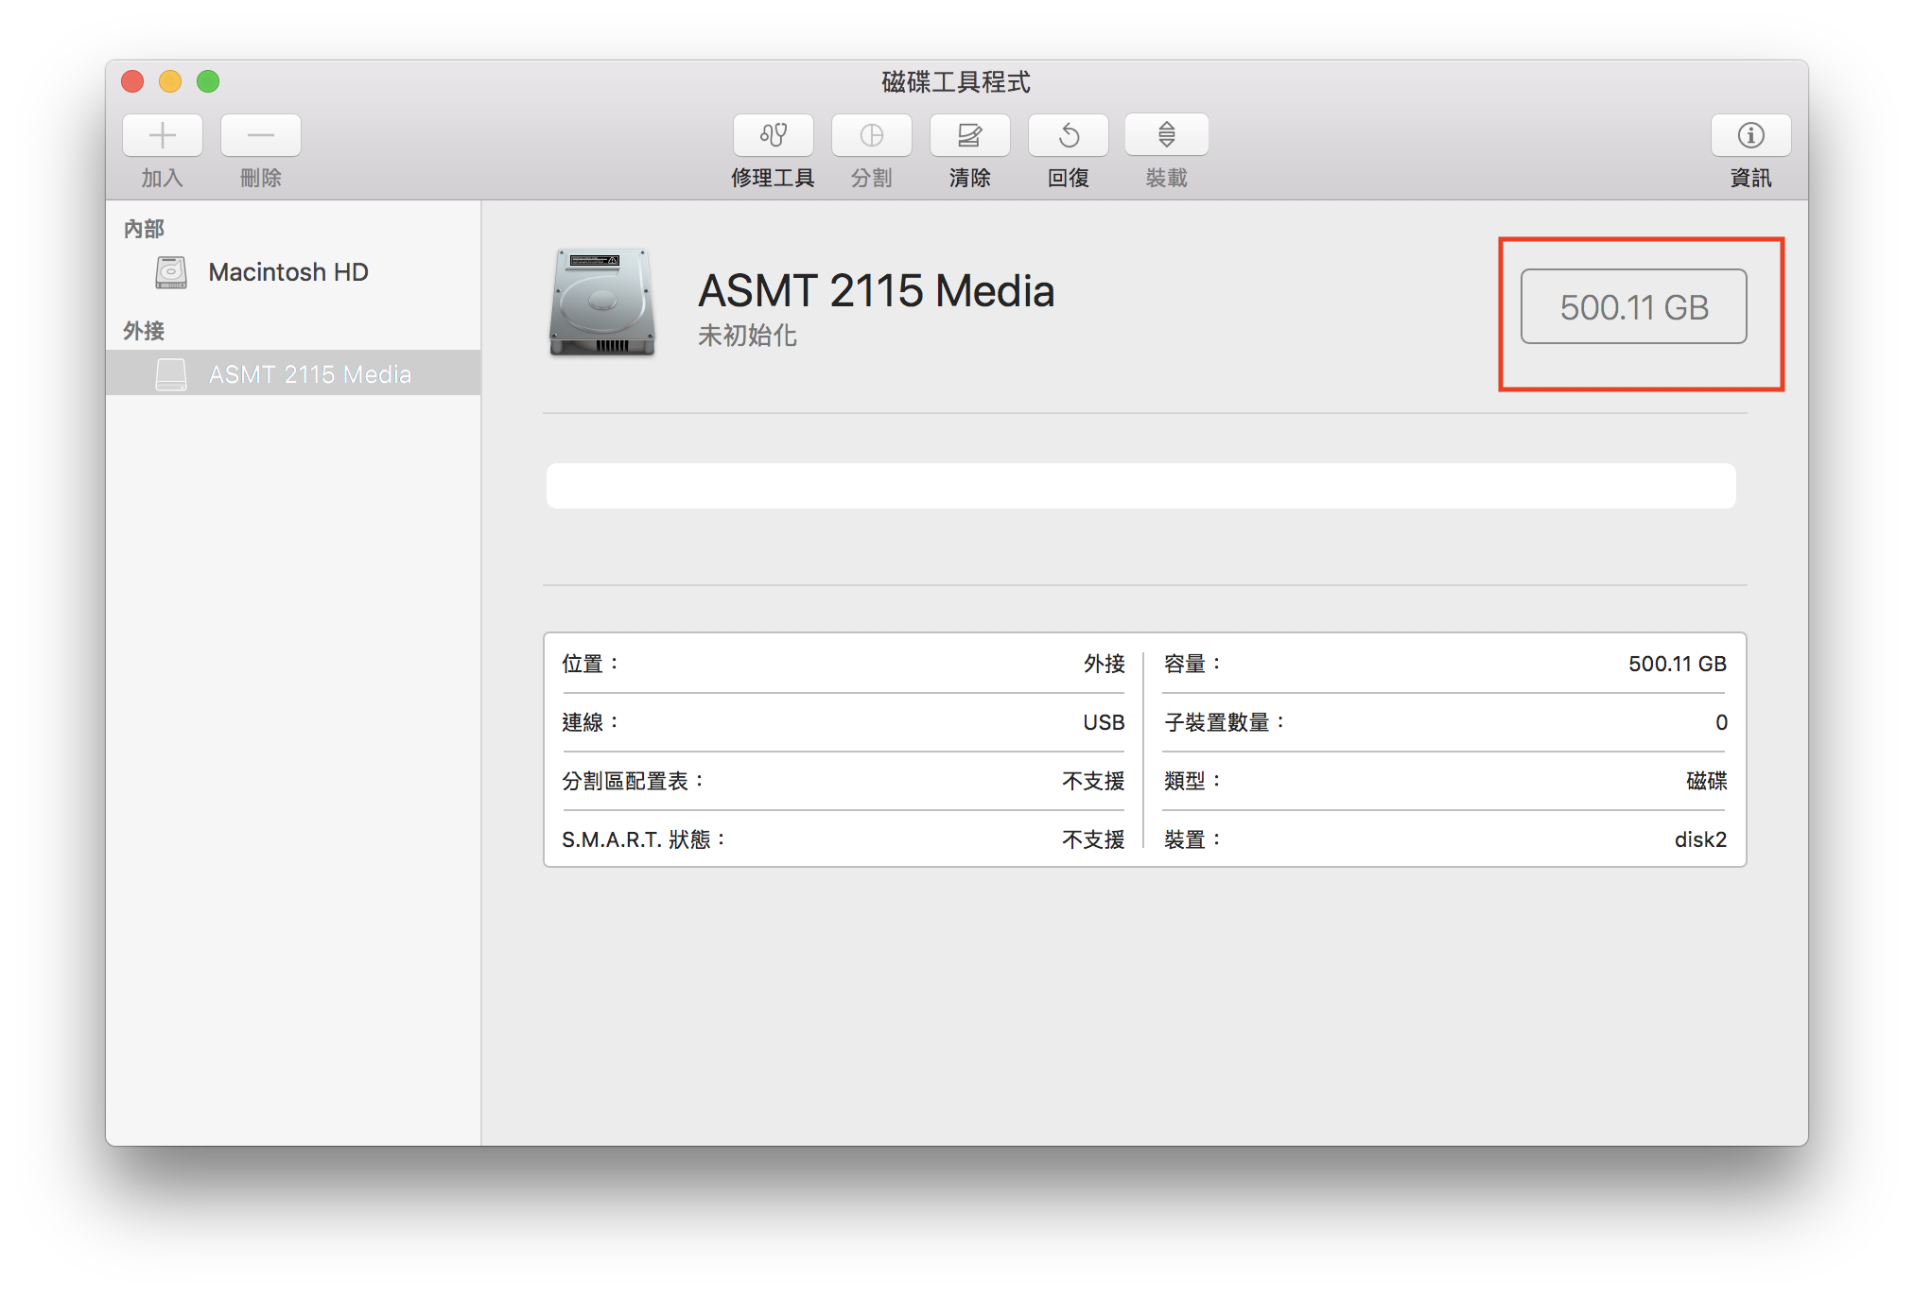Click the 類型 label
Image resolution: width=1914 pixels, height=1297 pixels.
point(1193,781)
